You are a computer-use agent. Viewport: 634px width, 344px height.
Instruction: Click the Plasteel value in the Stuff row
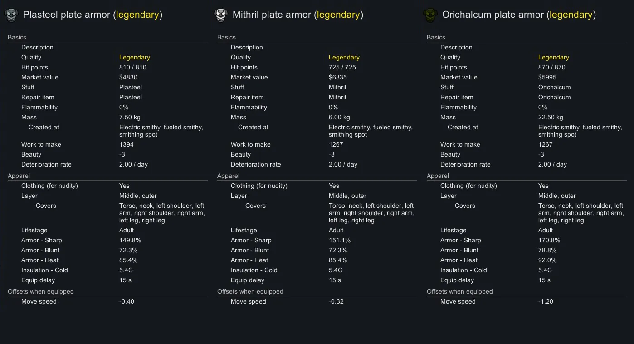click(x=131, y=87)
